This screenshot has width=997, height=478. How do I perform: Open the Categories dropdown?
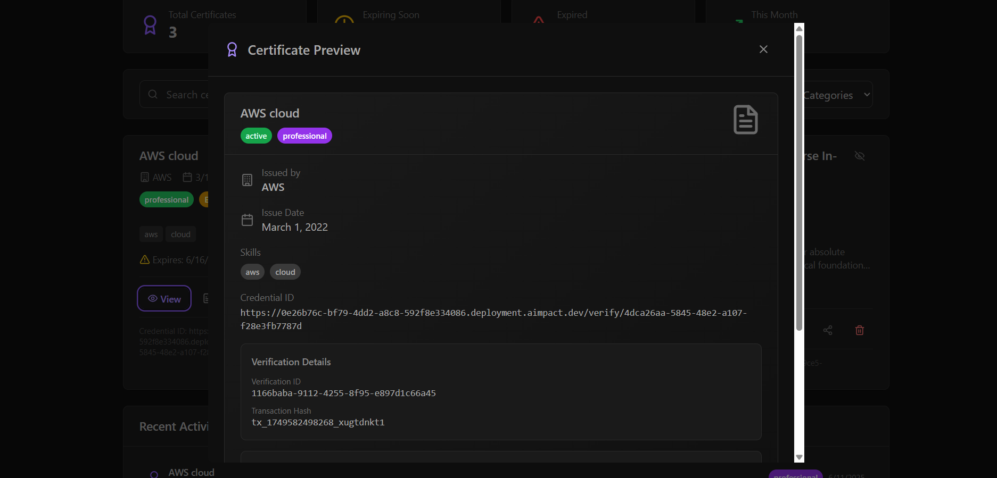pos(838,95)
